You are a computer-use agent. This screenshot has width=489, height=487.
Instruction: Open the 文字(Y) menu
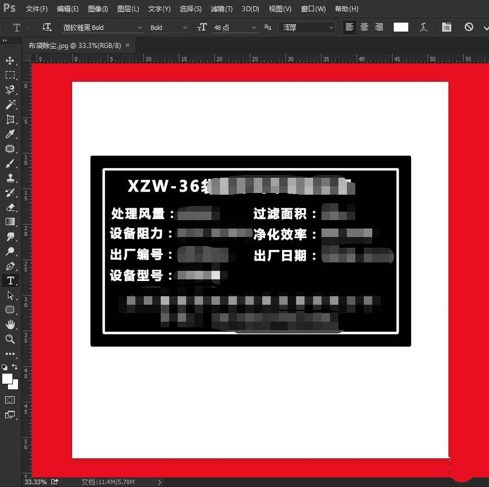point(159,8)
